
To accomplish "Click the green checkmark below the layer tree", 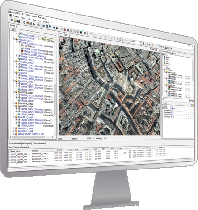I will coord(191,101).
